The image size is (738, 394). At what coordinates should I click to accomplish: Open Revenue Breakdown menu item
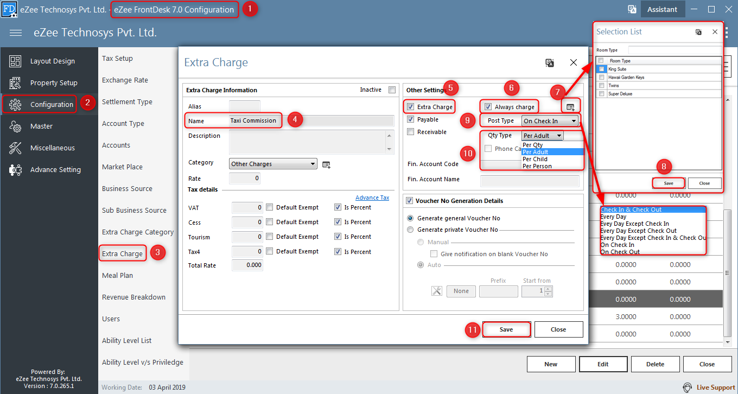(x=133, y=297)
